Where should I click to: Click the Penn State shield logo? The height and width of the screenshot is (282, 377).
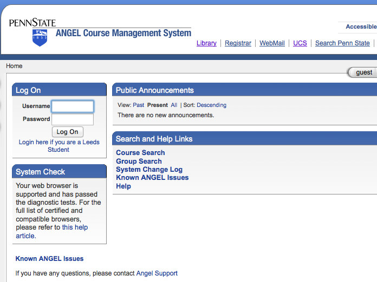click(40, 38)
